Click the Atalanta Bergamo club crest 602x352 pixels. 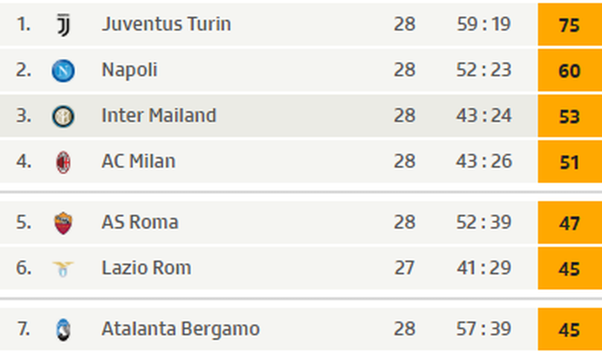point(63,329)
